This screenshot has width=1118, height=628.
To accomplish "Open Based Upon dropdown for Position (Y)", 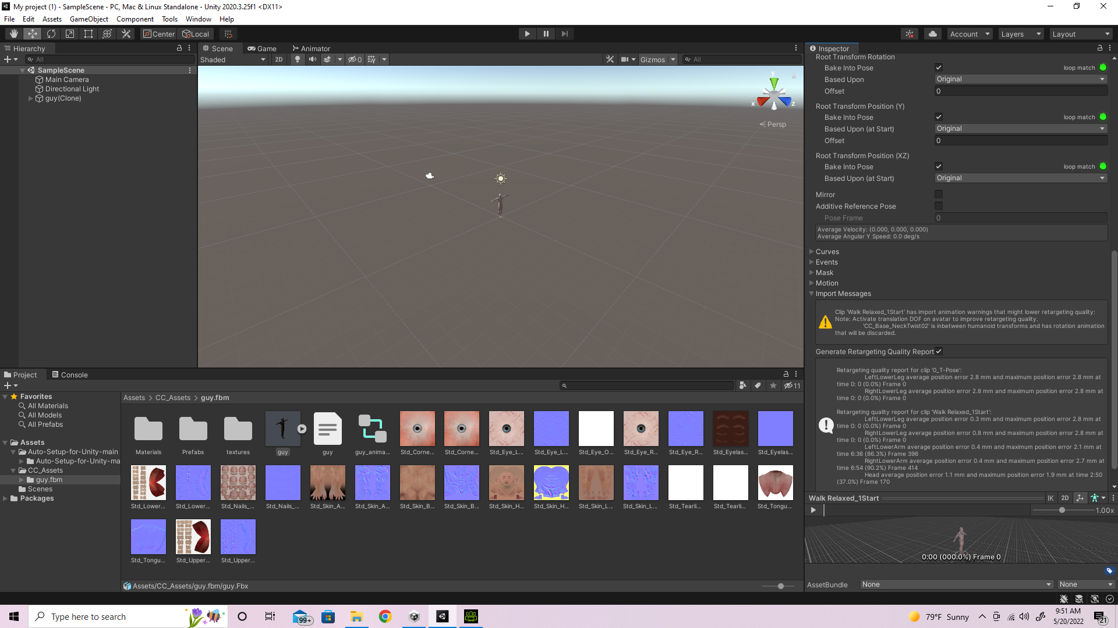I will coord(1021,129).
